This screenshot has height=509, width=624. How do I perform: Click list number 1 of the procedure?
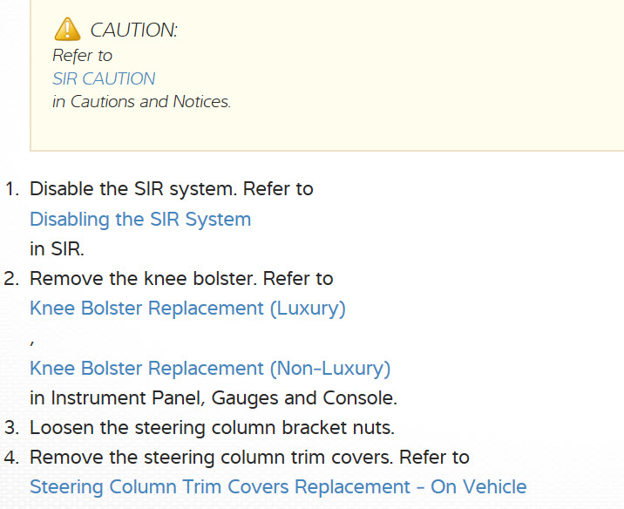click(x=11, y=188)
